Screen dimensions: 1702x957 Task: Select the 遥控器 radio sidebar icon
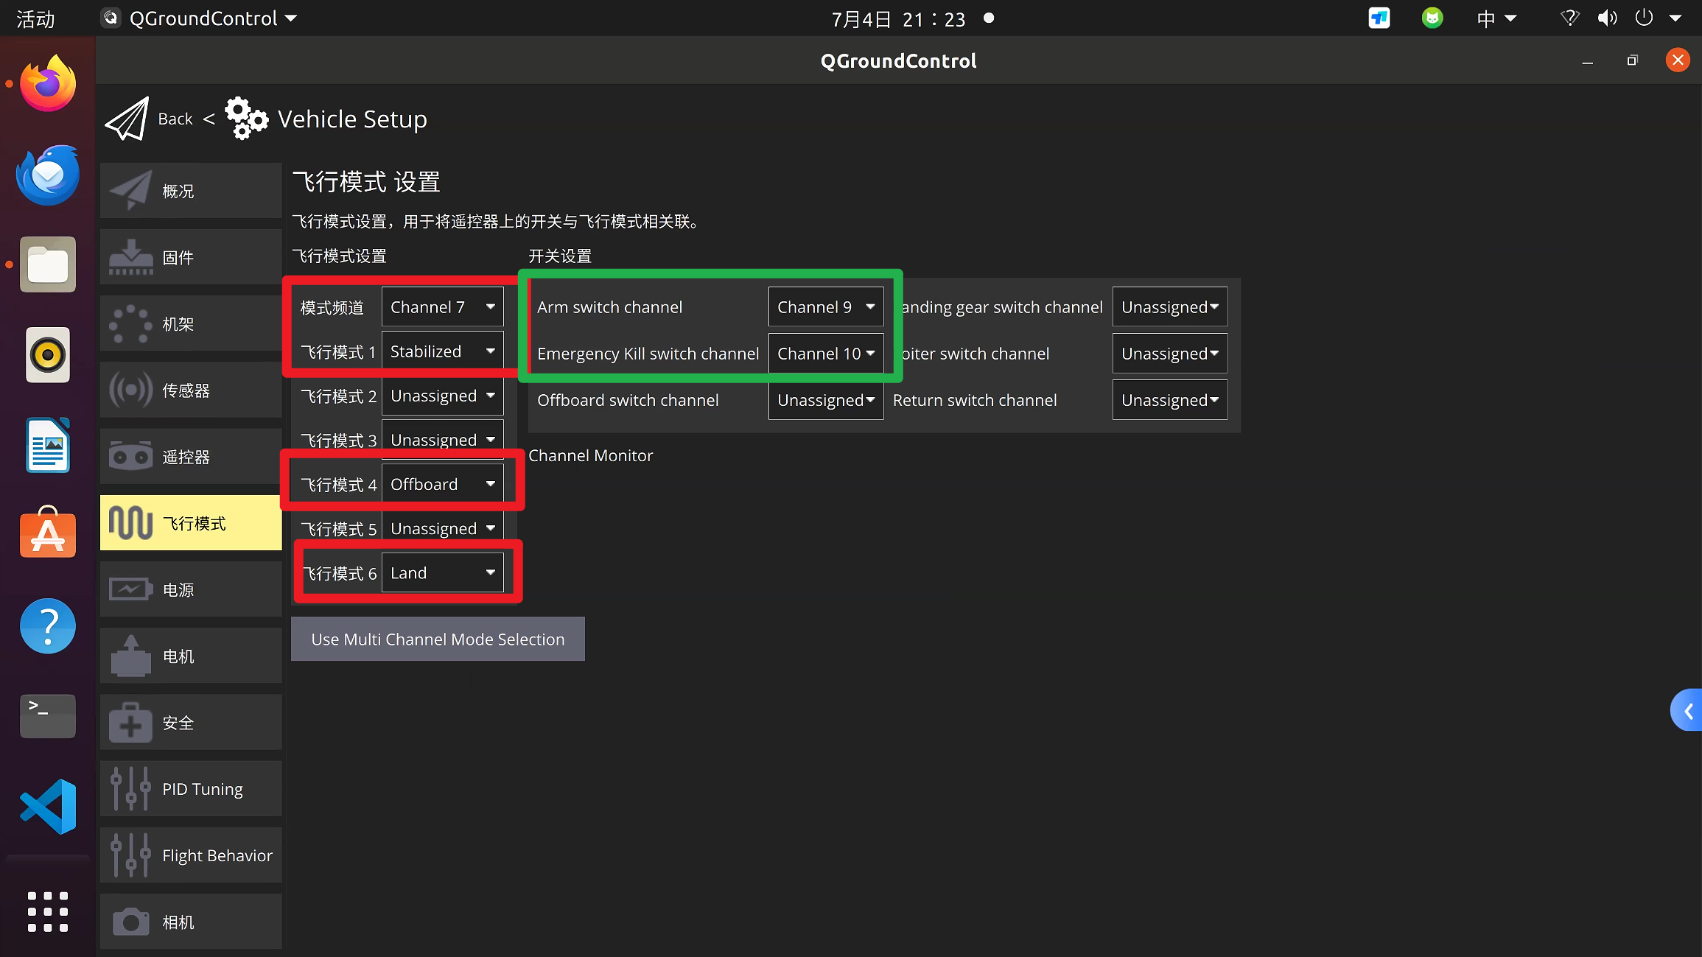(130, 457)
